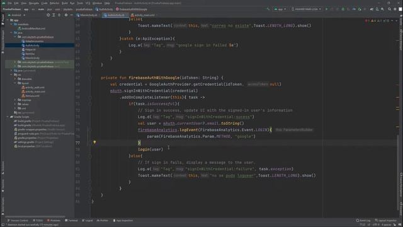Open the TODO tool window
Screen dimensions: 403x227
(38, 221)
